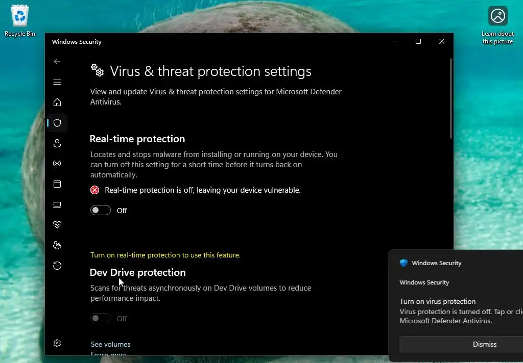Viewport: 523px width, 363px height.
Task: Open Device security laptop icon
Action: click(57, 204)
